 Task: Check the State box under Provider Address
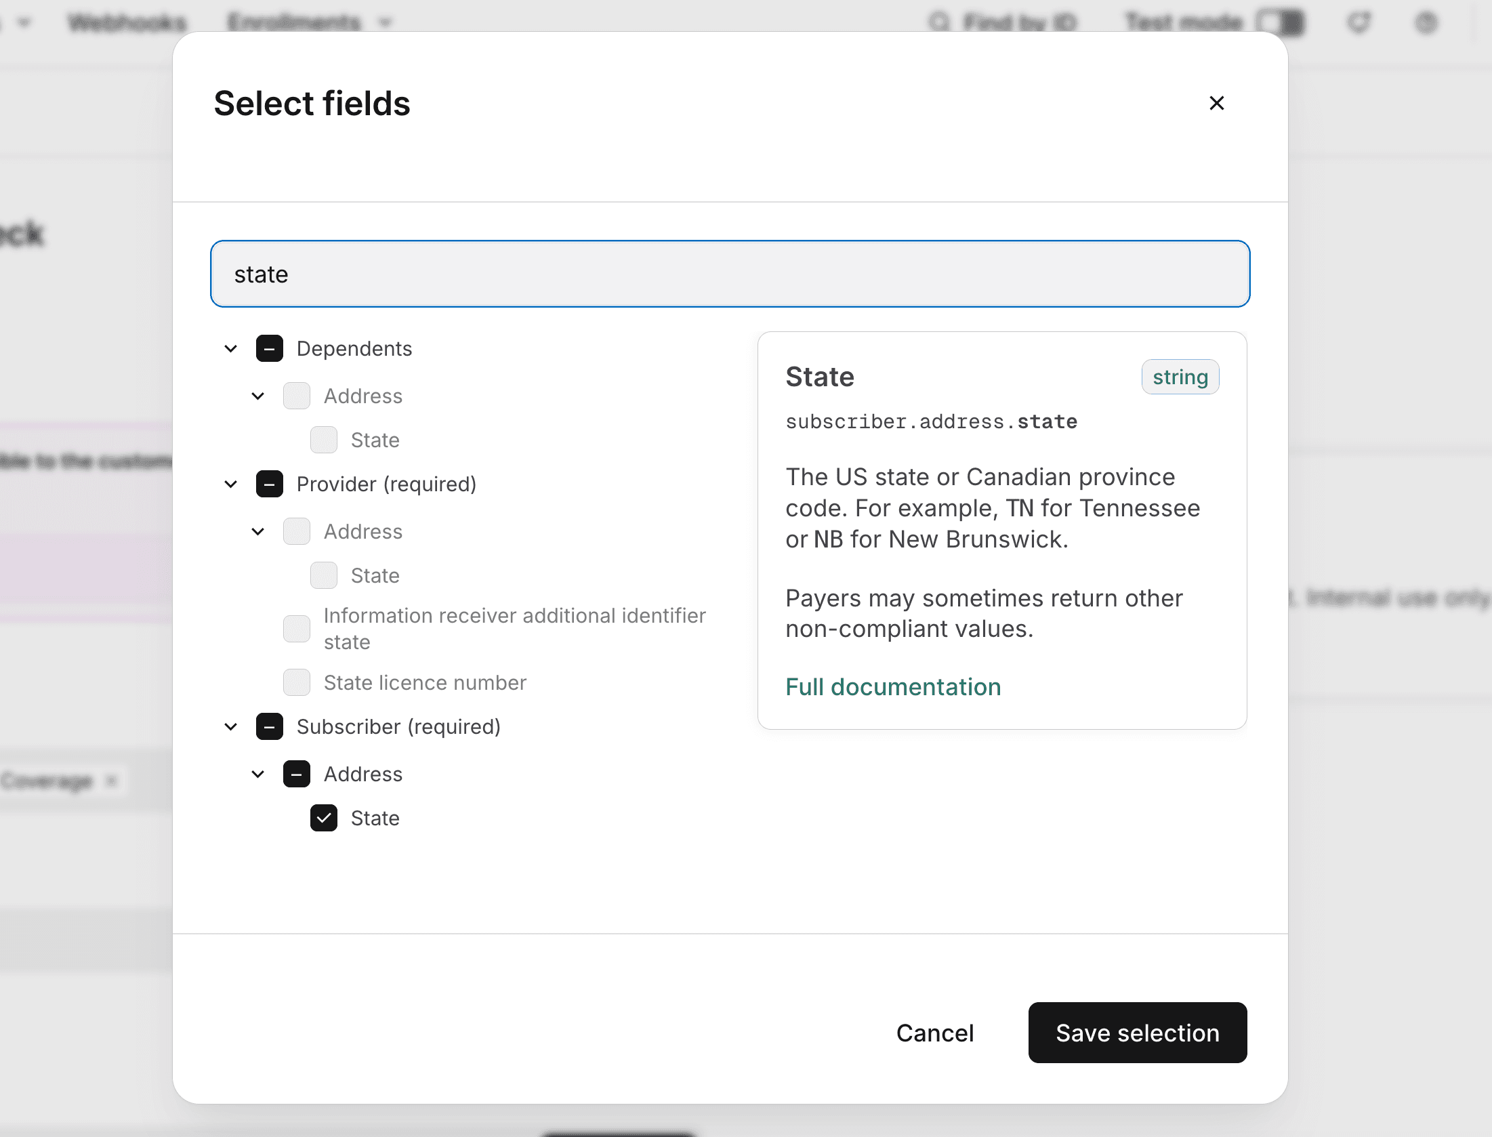(324, 576)
